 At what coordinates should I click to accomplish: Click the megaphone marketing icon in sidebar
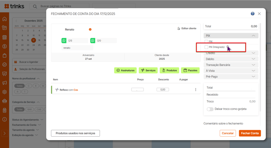4,83
